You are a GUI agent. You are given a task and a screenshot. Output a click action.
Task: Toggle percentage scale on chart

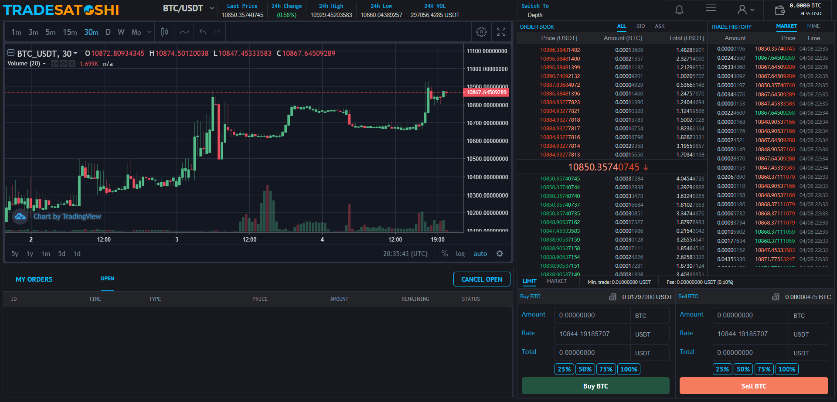pyautogui.click(x=445, y=254)
